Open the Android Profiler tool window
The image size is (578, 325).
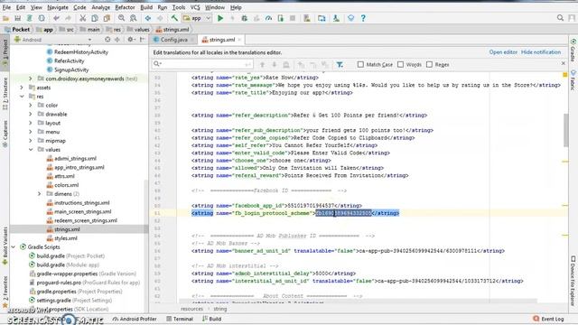[135, 319]
